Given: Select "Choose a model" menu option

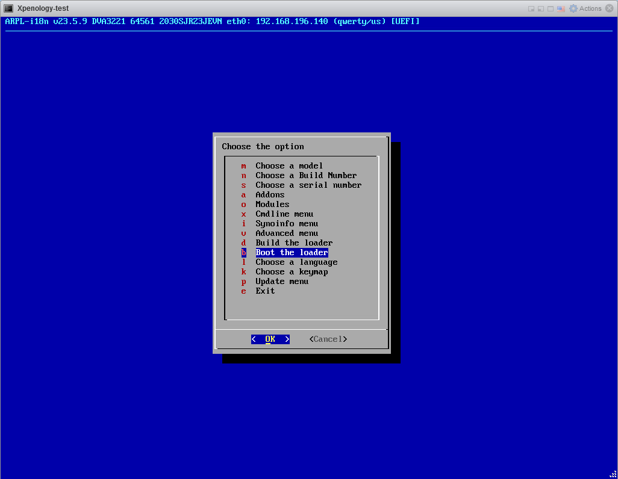Looking at the screenshot, I should tap(289, 165).
